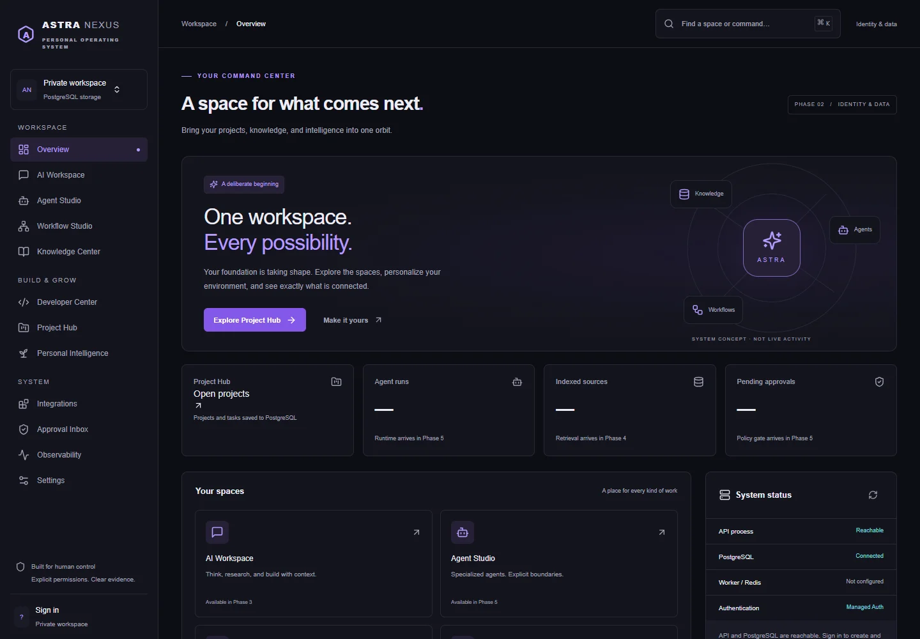
Task: Click Policy gate arrives in Phase 5 note
Action: [775, 438]
